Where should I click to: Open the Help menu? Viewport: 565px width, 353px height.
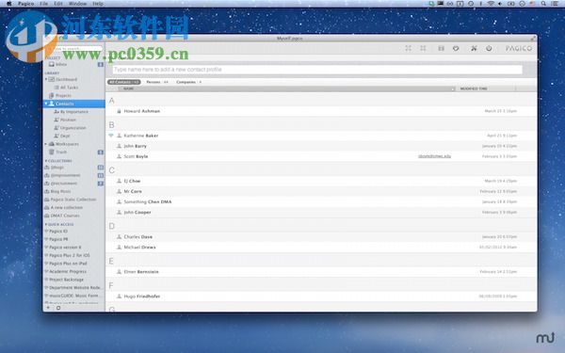coord(98,4)
